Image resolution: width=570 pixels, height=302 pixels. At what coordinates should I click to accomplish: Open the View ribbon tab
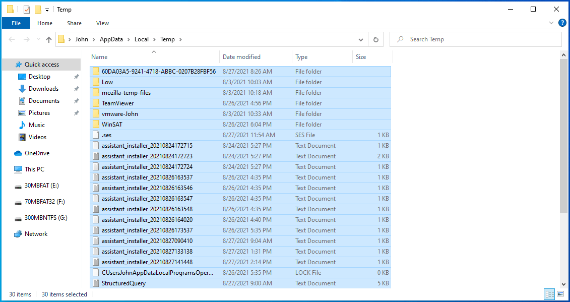click(102, 23)
